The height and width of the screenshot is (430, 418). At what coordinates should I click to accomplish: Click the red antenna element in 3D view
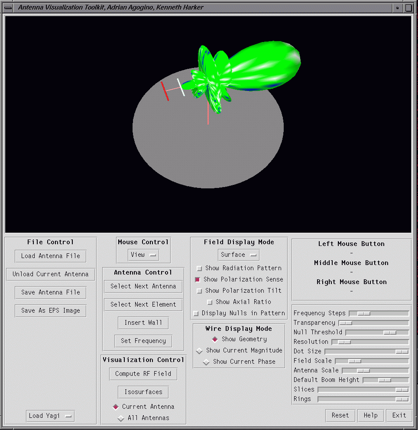click(165, 91)
